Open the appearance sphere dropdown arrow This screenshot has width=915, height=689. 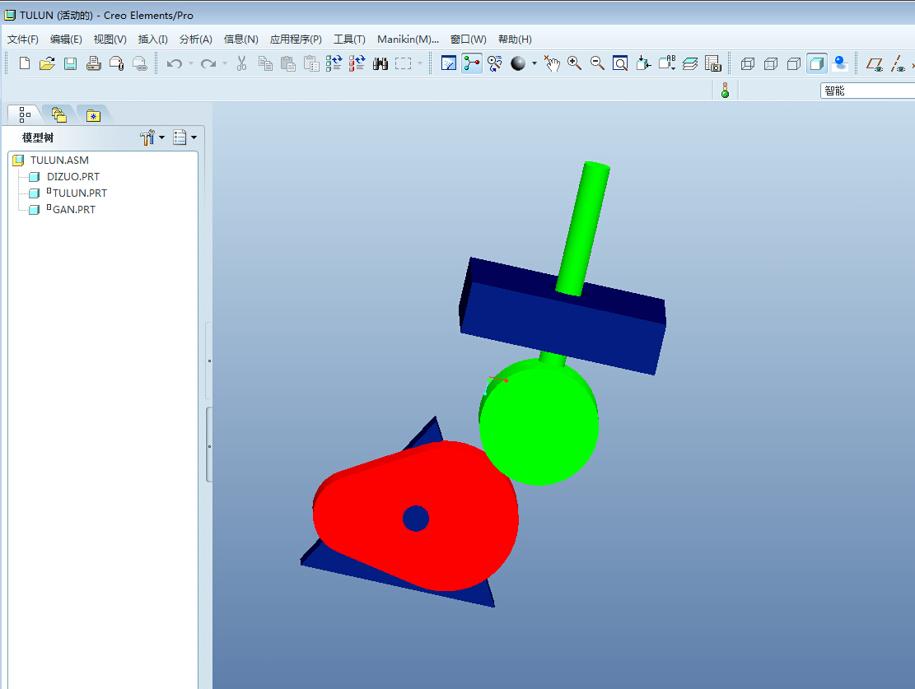534,63
